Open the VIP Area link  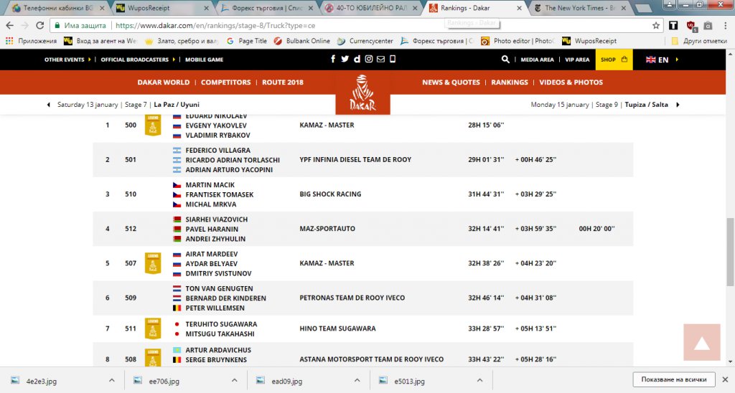577,60
